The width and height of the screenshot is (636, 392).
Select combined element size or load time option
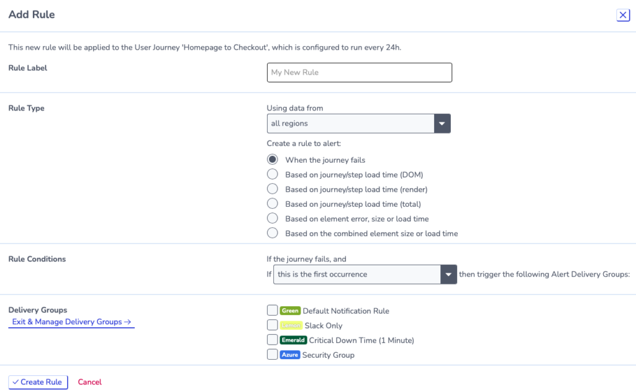273,233
